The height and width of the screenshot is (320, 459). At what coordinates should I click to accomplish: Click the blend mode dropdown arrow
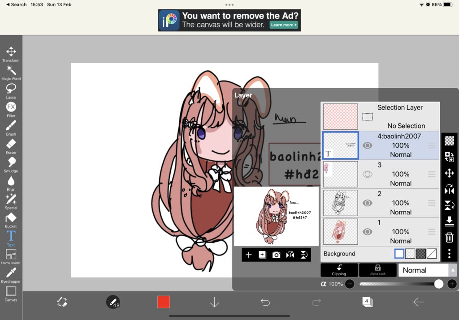[x=453, y=270]
